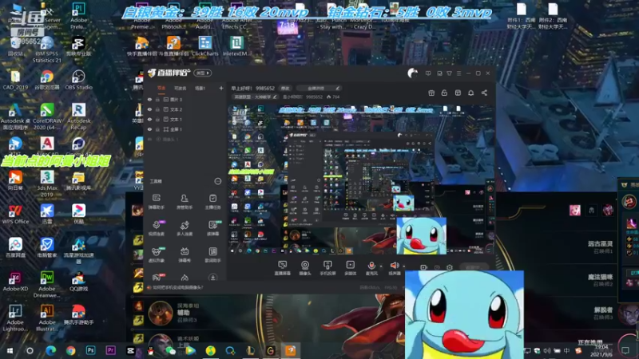Open 谷歌浏览器 desktop icon
The image size is (639, 359).
pyautogui.click(x=47, y=81)
